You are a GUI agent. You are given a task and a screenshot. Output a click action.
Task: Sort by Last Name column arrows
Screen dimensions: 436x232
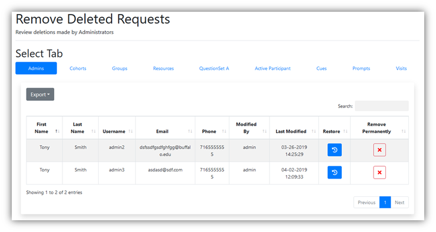click(x=94, y=131)
